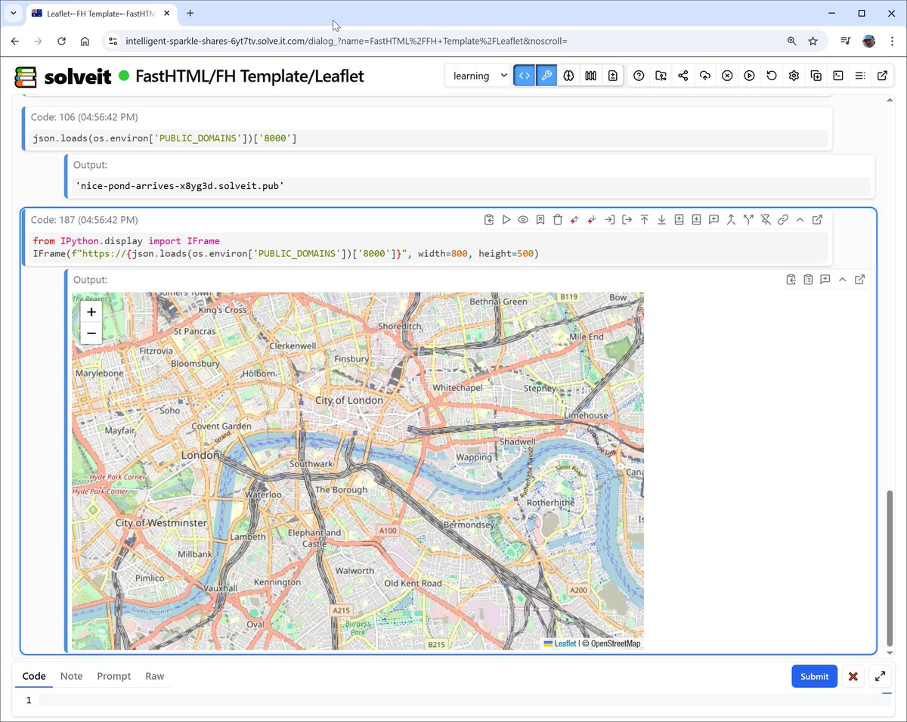The image size is (907, 722).
Task: Click the red X cancel button near Submit
Action: [x=853, y=676]
